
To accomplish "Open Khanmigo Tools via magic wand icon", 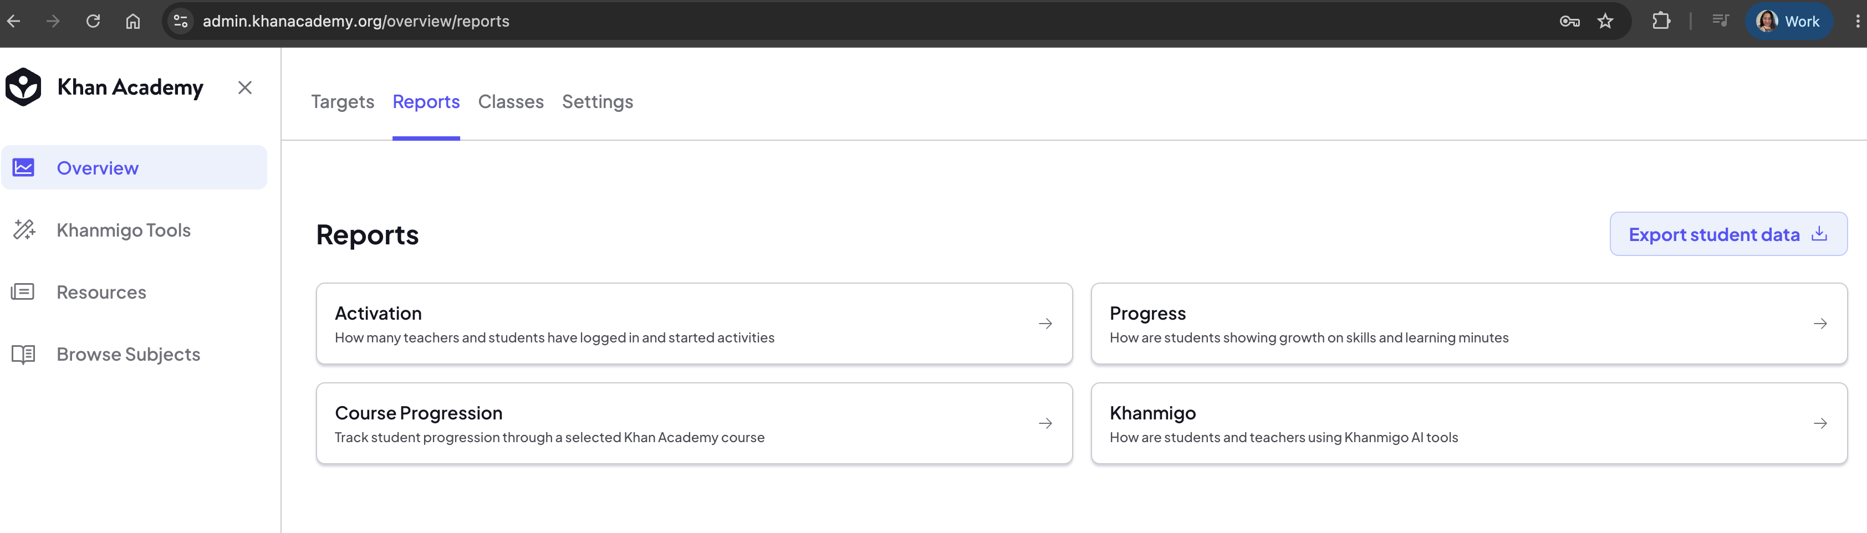I will pyautogui.click(x=24, y=229).
